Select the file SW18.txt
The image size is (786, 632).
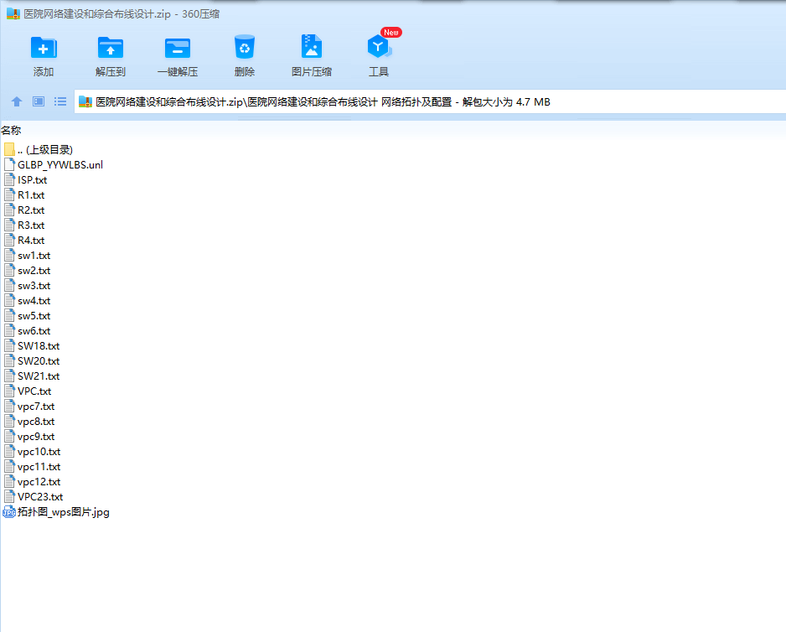coord(32,345)
